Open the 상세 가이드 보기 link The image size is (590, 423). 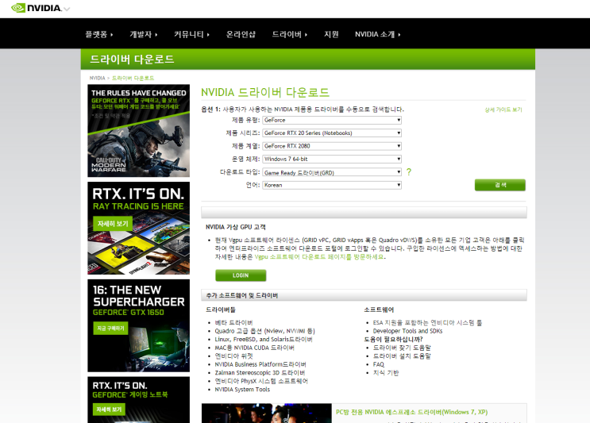click(503, 110)
